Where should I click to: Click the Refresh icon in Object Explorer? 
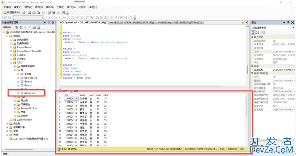(x=34, y=27)
